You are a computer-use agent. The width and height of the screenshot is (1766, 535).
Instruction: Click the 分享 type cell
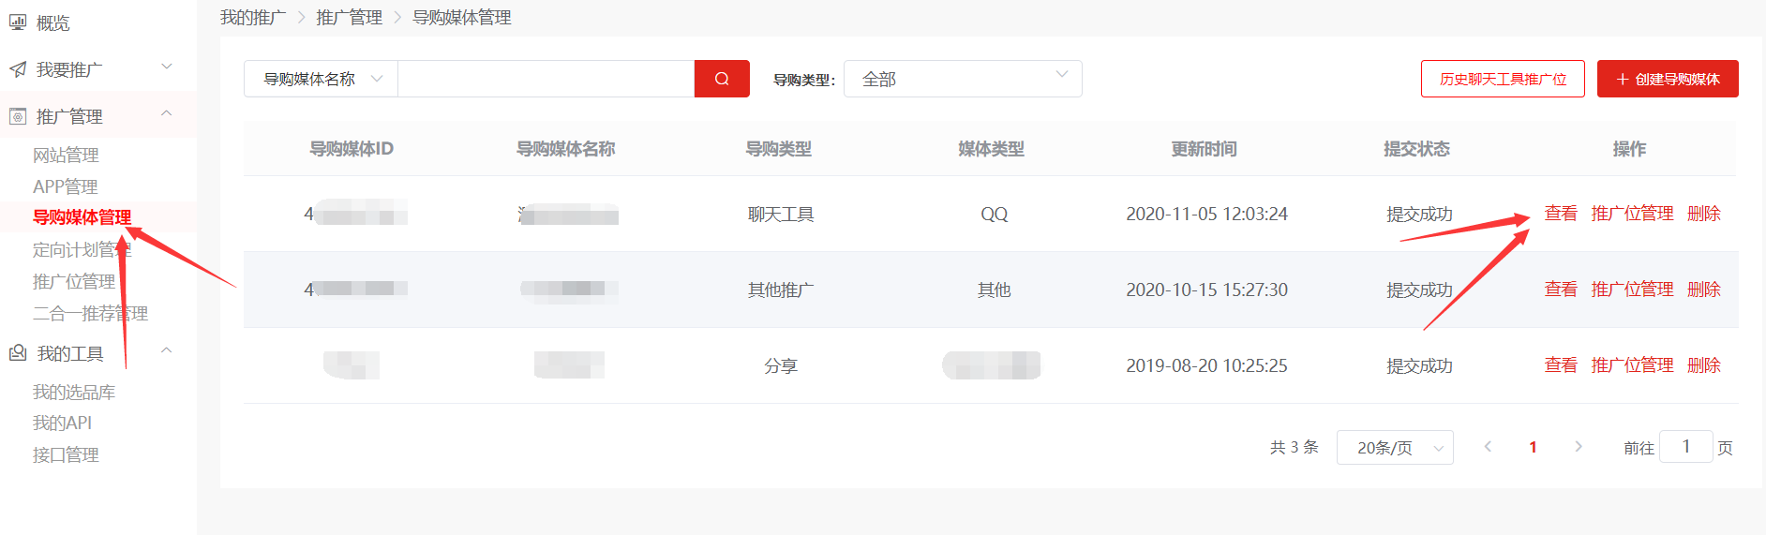pos(781,366)
